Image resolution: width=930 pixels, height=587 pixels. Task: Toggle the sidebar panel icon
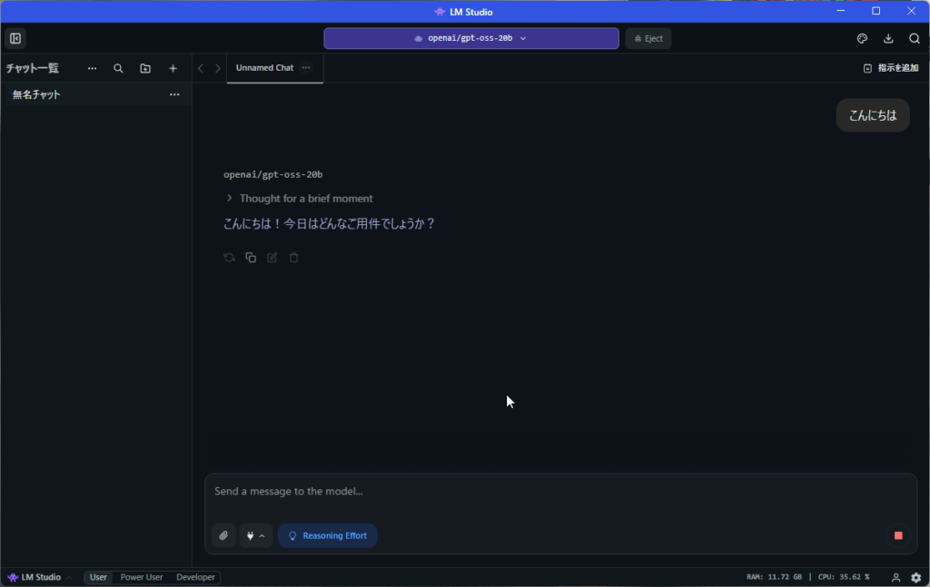click(15, 38)
